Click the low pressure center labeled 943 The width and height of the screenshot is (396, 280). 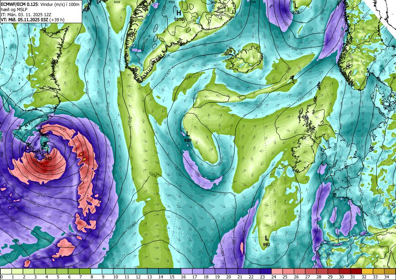pos(48,154)
